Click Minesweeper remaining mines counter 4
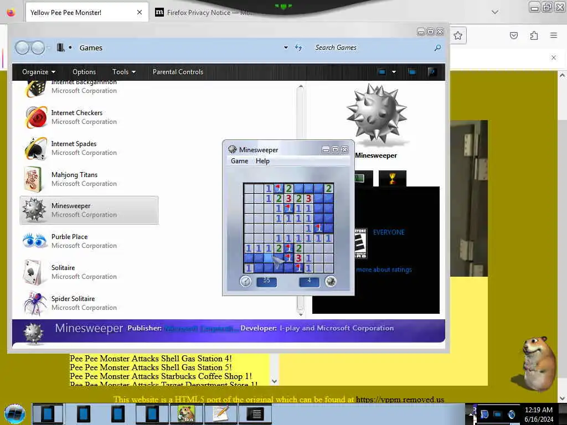Screen dimensions: 567x425 [x=309, y=281]
